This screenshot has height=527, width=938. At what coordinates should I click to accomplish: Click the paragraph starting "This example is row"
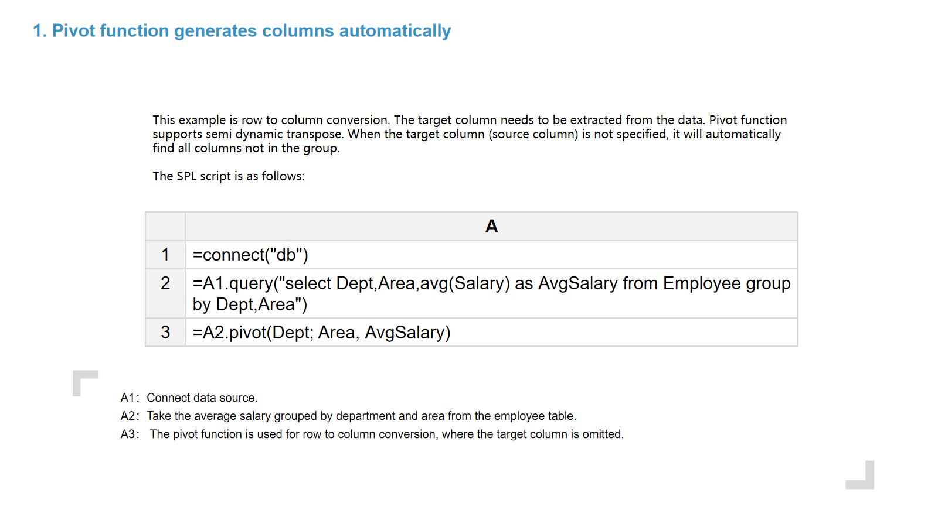click(469, 120)
